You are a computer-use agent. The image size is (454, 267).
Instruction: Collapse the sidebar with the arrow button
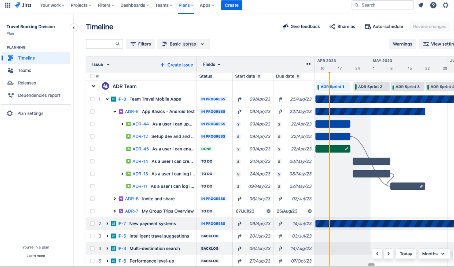click(x=74, y=28)
